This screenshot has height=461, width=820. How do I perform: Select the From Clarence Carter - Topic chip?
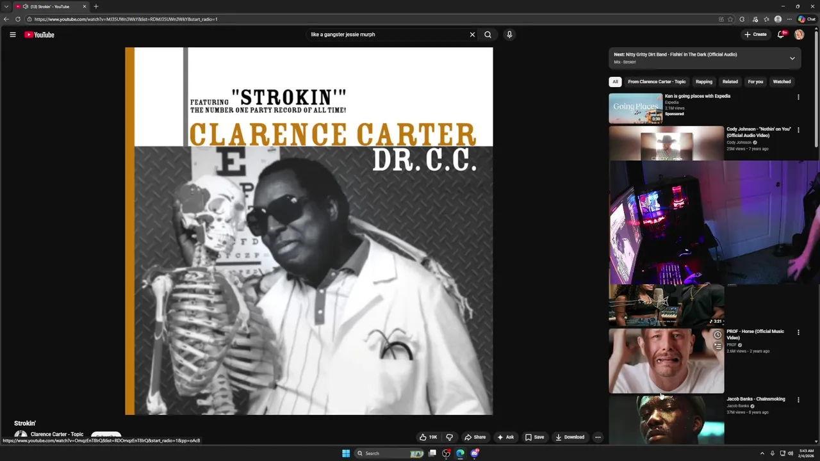(657, 82)
